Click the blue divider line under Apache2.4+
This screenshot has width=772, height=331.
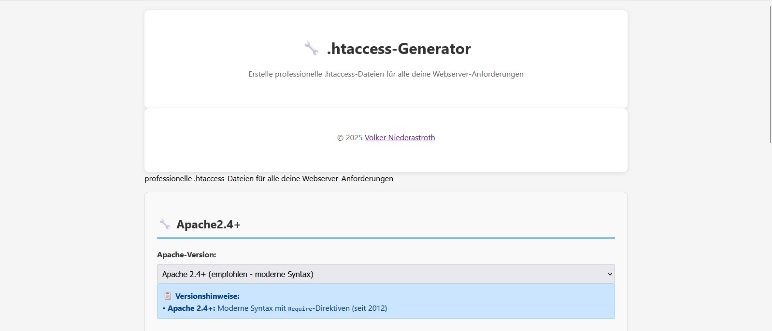coord(386,238)
